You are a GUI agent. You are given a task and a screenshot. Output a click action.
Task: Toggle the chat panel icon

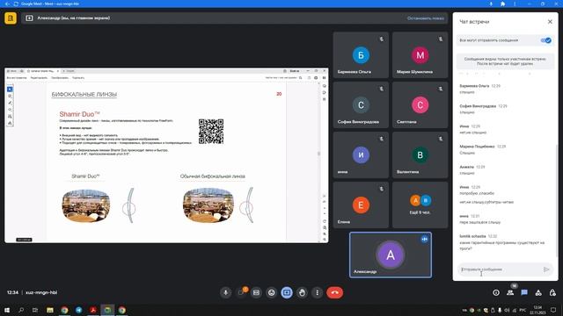[x=524, y=292]
